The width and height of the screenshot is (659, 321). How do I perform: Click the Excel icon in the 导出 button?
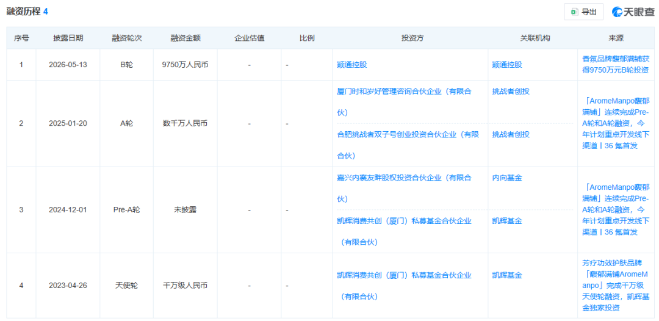tap(574, 12)
